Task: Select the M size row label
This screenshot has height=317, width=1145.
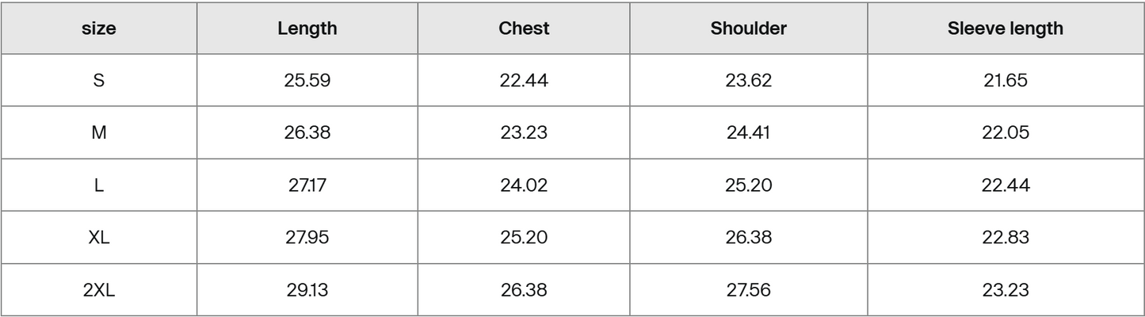Action: pyautogui.click(x=99, y=133)
